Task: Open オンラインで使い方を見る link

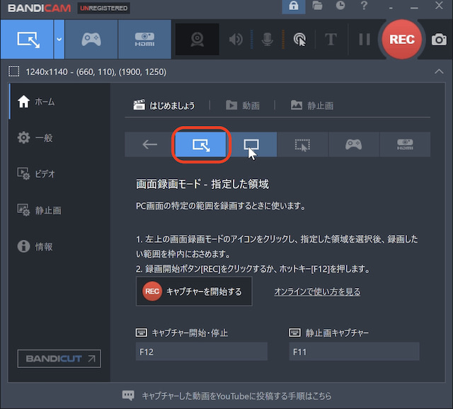Action: [317, 292]
